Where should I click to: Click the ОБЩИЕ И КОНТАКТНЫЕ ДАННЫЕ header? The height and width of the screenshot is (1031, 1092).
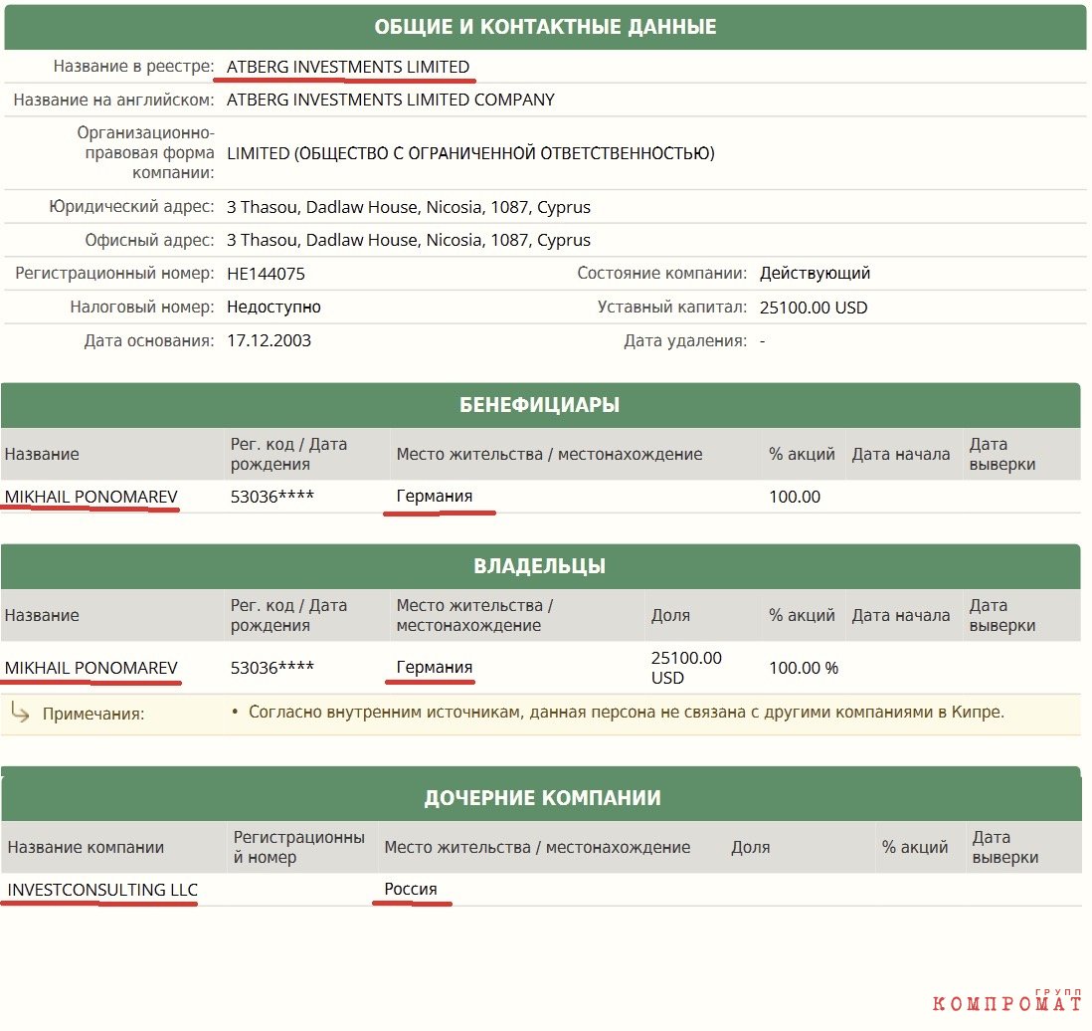545,27
